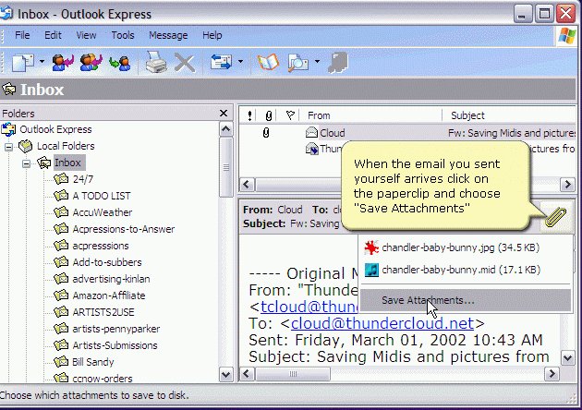Open the acpresssions folder
The width and height of the screenshot is (582, 410).
pos(100,246)
